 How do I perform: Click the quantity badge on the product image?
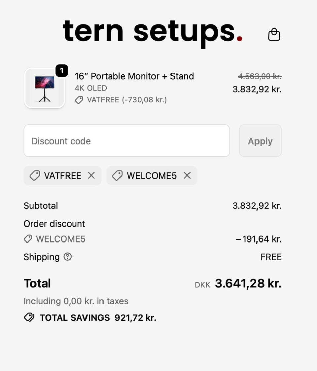(x=62, y=71)
